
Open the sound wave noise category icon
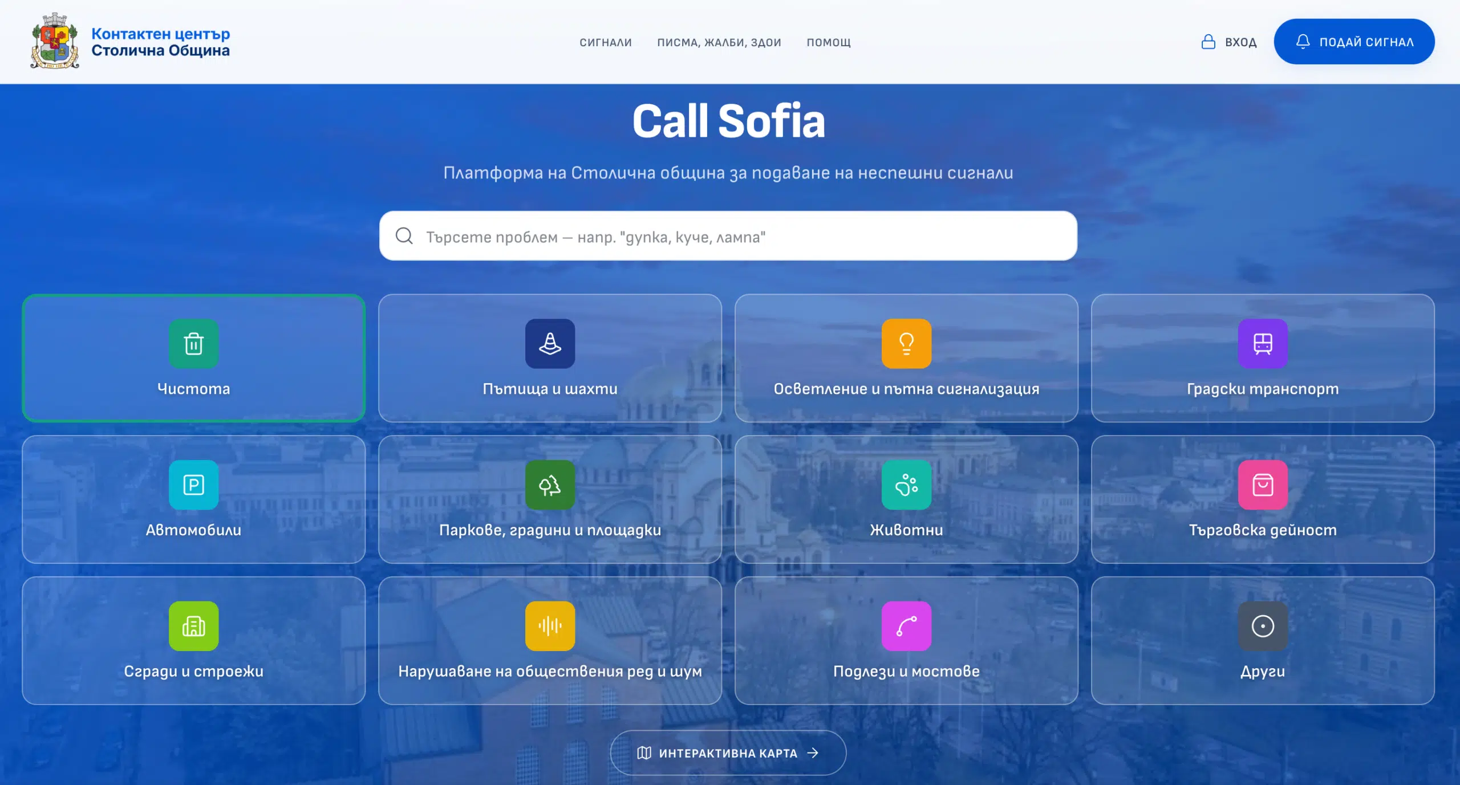click(x=550, y=626)
